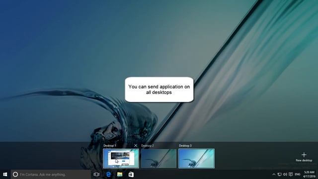Add a New desktop
The height and width of the screenshot is (179, 318).
[x=304, y=157]
